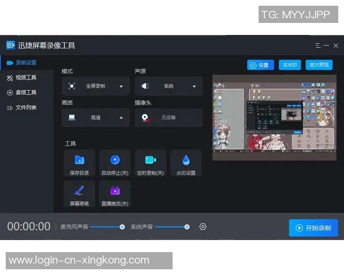This screenshot has width=344, height=275.
Task: Open the hamburger menu in title bar
Action: pos(318,45)
